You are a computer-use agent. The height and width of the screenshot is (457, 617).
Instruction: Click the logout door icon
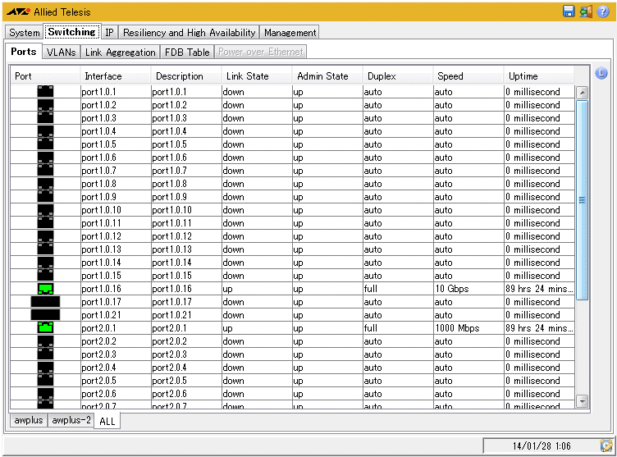click(586, 11)
